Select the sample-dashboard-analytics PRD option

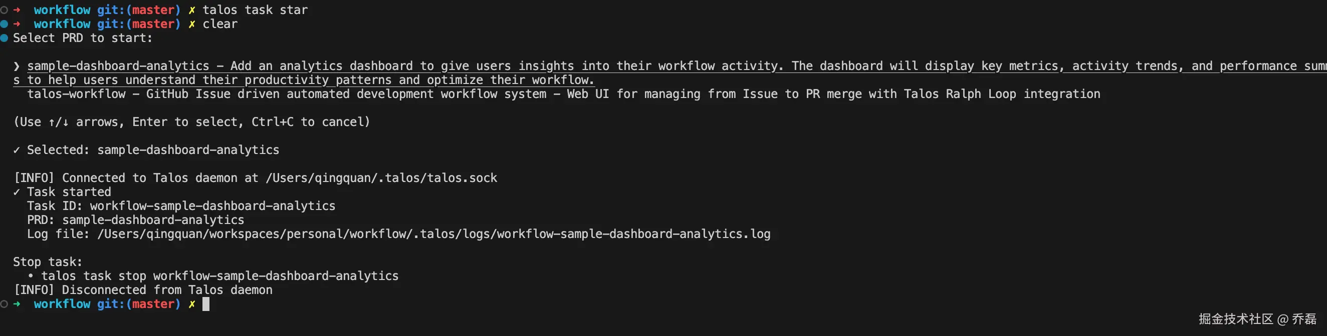pyautogui.click(x=118, y=66)
